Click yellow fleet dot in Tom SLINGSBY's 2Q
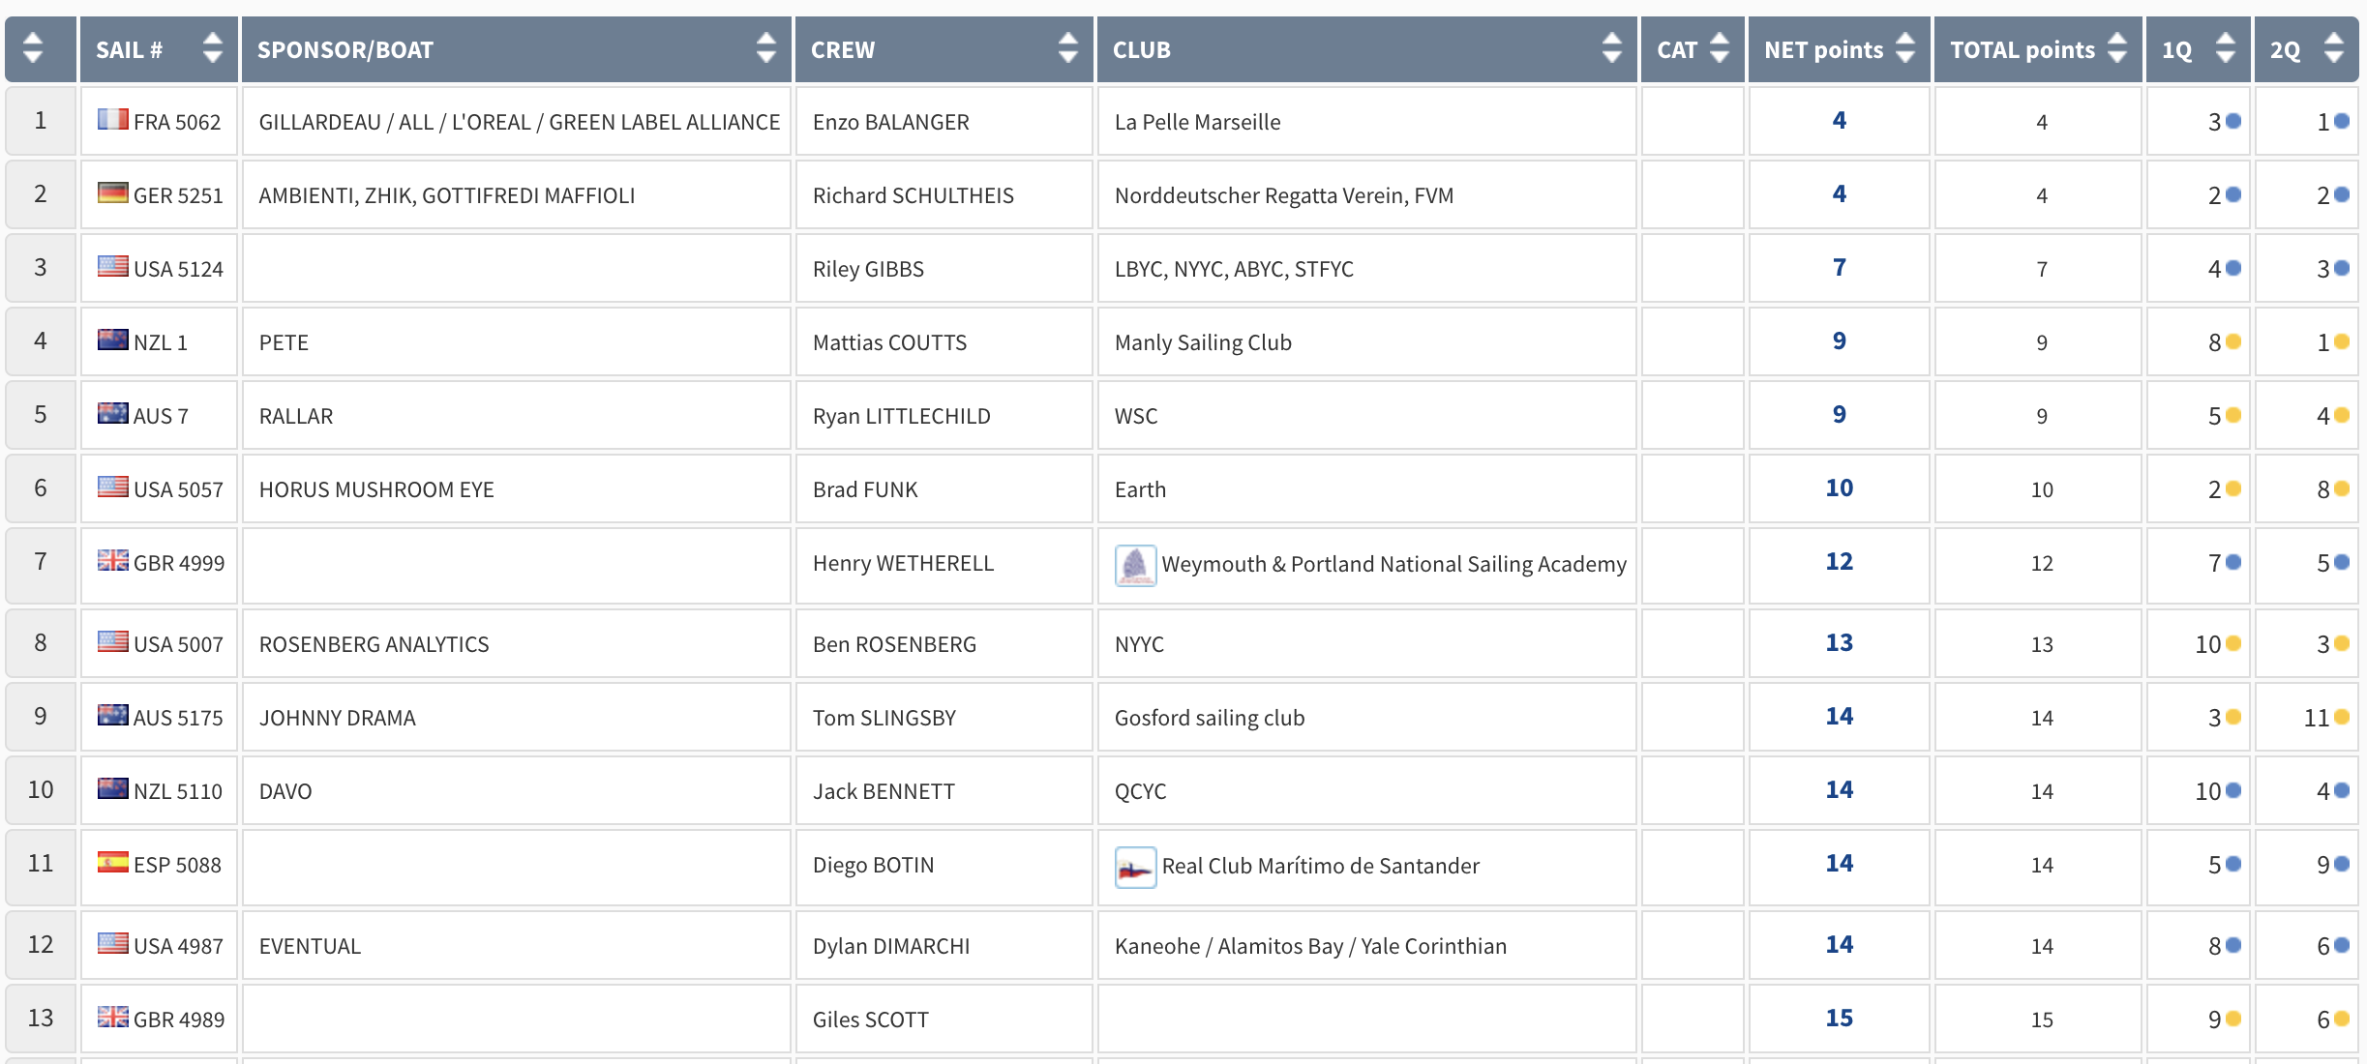Viewport: 2367px width, 1064px height. coord(2342,717)
